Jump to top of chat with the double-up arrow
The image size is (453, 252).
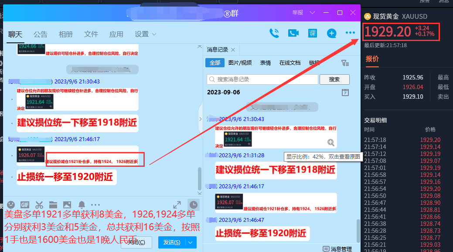coord(200,47)
